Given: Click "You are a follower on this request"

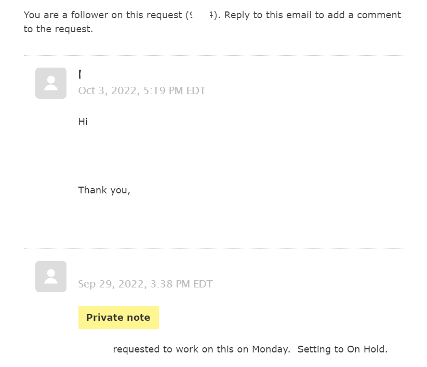Looking at the screenshot, I should point(103,15).
